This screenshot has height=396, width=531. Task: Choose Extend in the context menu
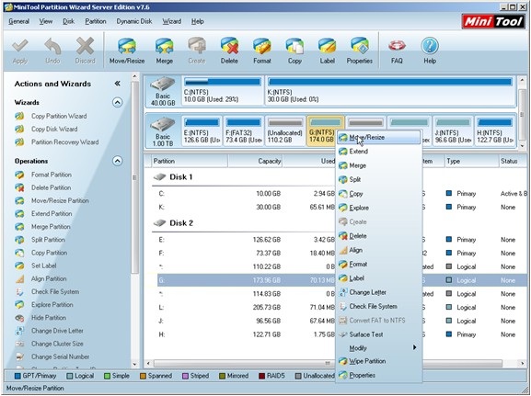379,152
